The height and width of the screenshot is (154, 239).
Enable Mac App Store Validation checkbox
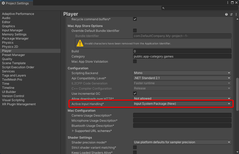point(135,61)
